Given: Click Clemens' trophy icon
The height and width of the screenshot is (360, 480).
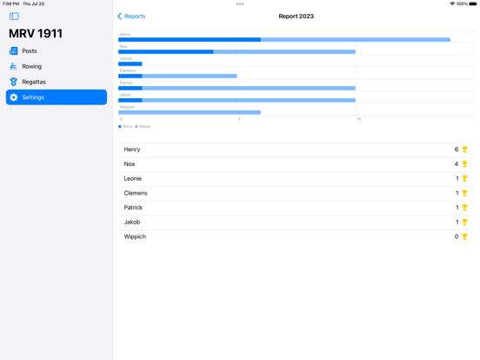Looking at the screenshot, I should tap(464, 193).
